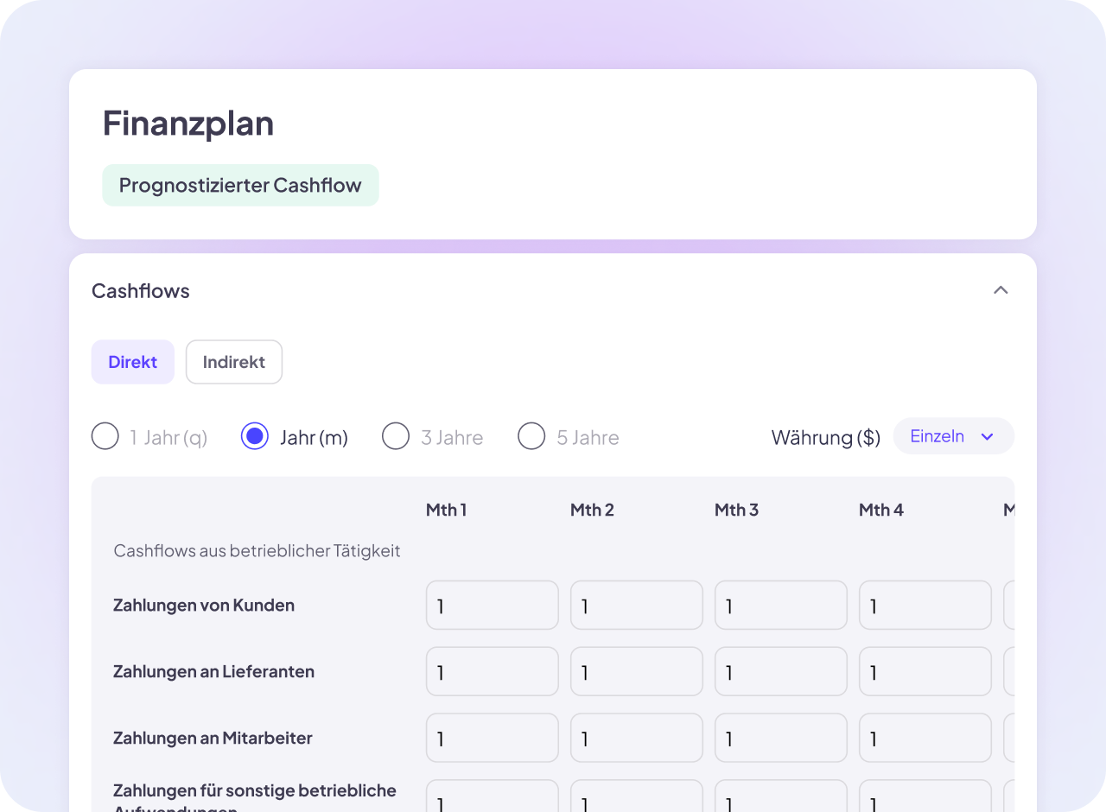Click the Mth 2 column header
The height and width of the screenshot is (812, 1106).
click(592, 510)
